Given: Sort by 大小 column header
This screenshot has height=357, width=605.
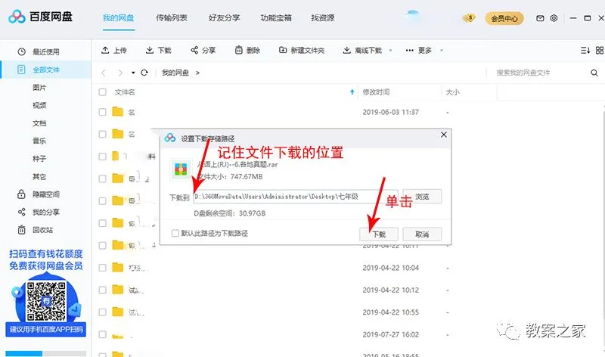Looking at the screenshot, I should pyautogui.click(x=452, y=92).
